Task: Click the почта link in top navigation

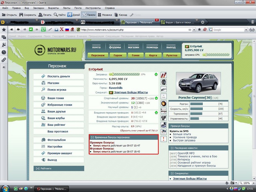Action: tap(96, 47)
